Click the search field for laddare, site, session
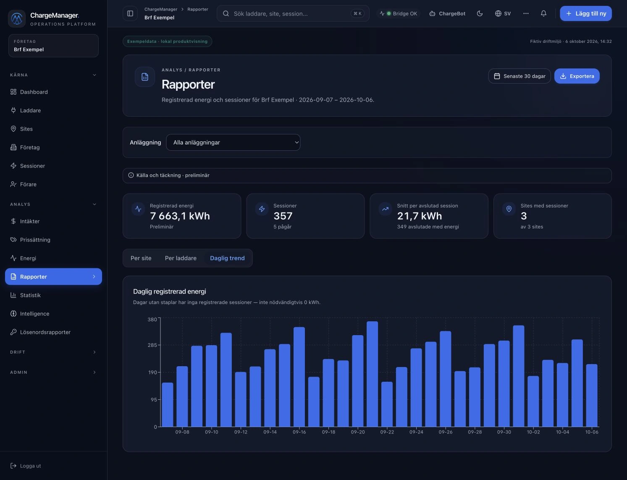The height and width of the screenshot is (480, 627). 293,13
